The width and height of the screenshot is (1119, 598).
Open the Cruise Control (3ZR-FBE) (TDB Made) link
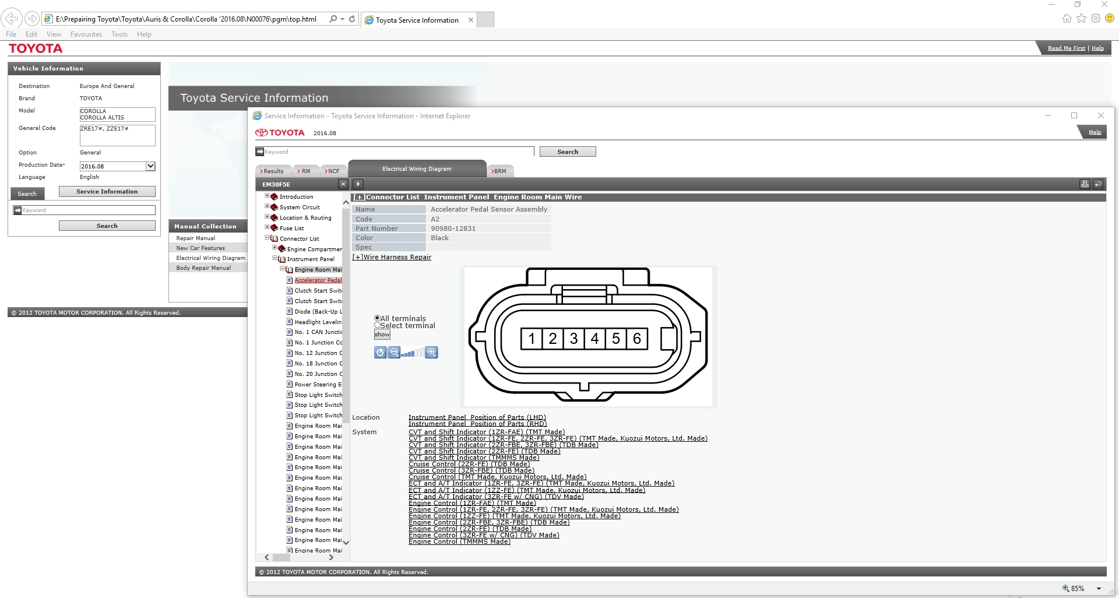tap(471, 470)
